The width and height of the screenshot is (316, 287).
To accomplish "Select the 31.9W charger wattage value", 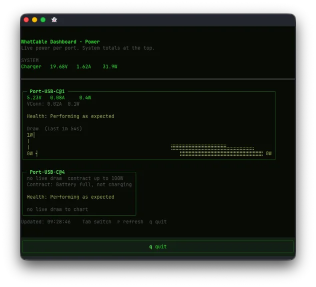I will pyautogui.click(x=110, y=67).
